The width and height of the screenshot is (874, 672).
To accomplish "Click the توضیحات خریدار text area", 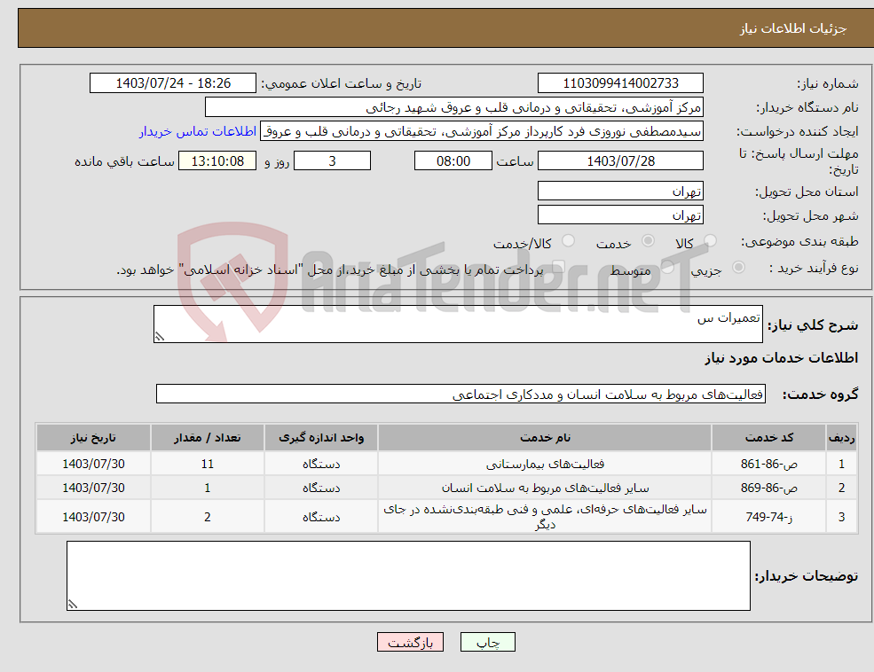I will click(408, 575).
